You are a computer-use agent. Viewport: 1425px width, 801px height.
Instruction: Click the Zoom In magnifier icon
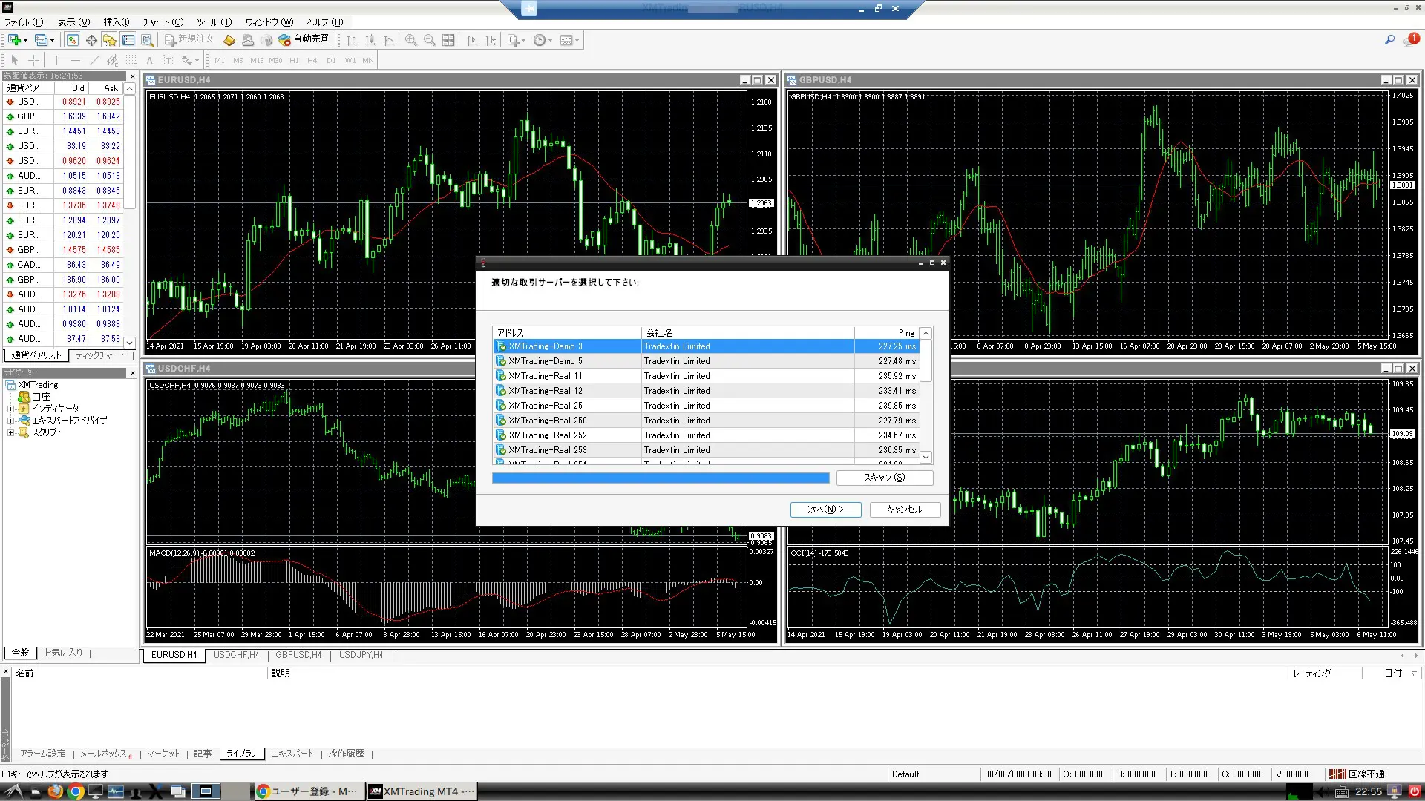point(410,40)
